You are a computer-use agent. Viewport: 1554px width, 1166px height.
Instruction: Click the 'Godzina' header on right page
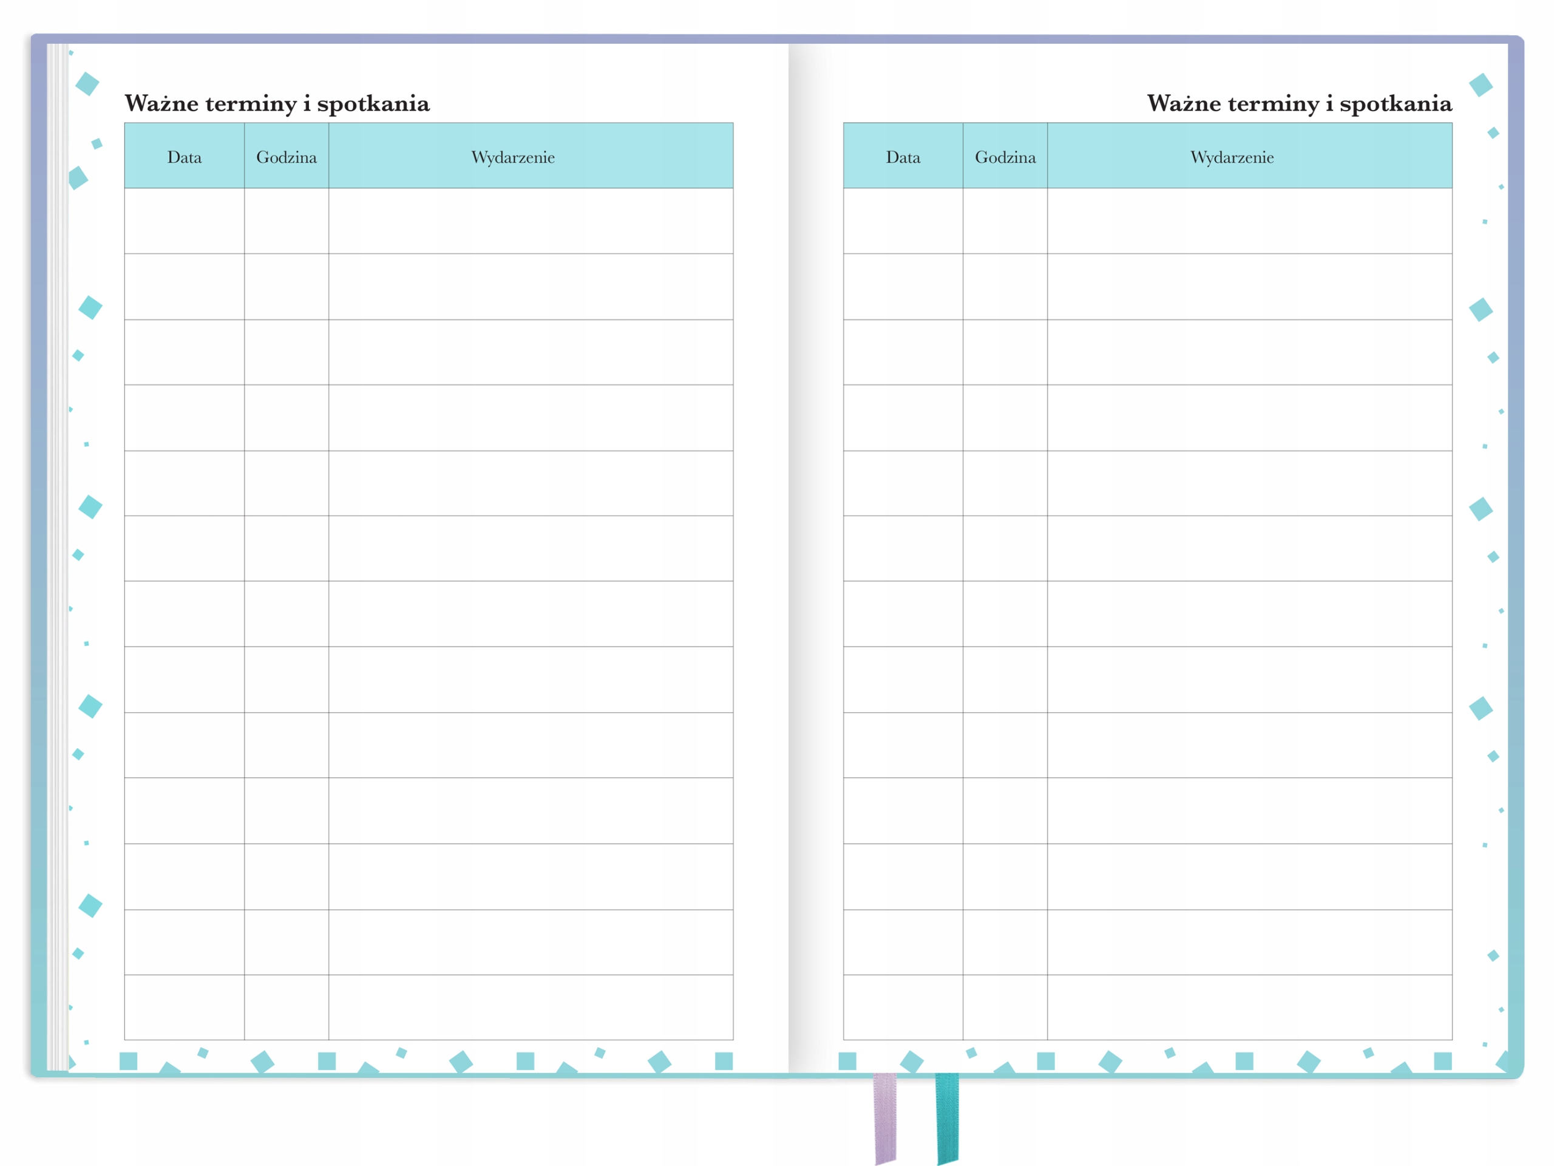pos(1005,157)
